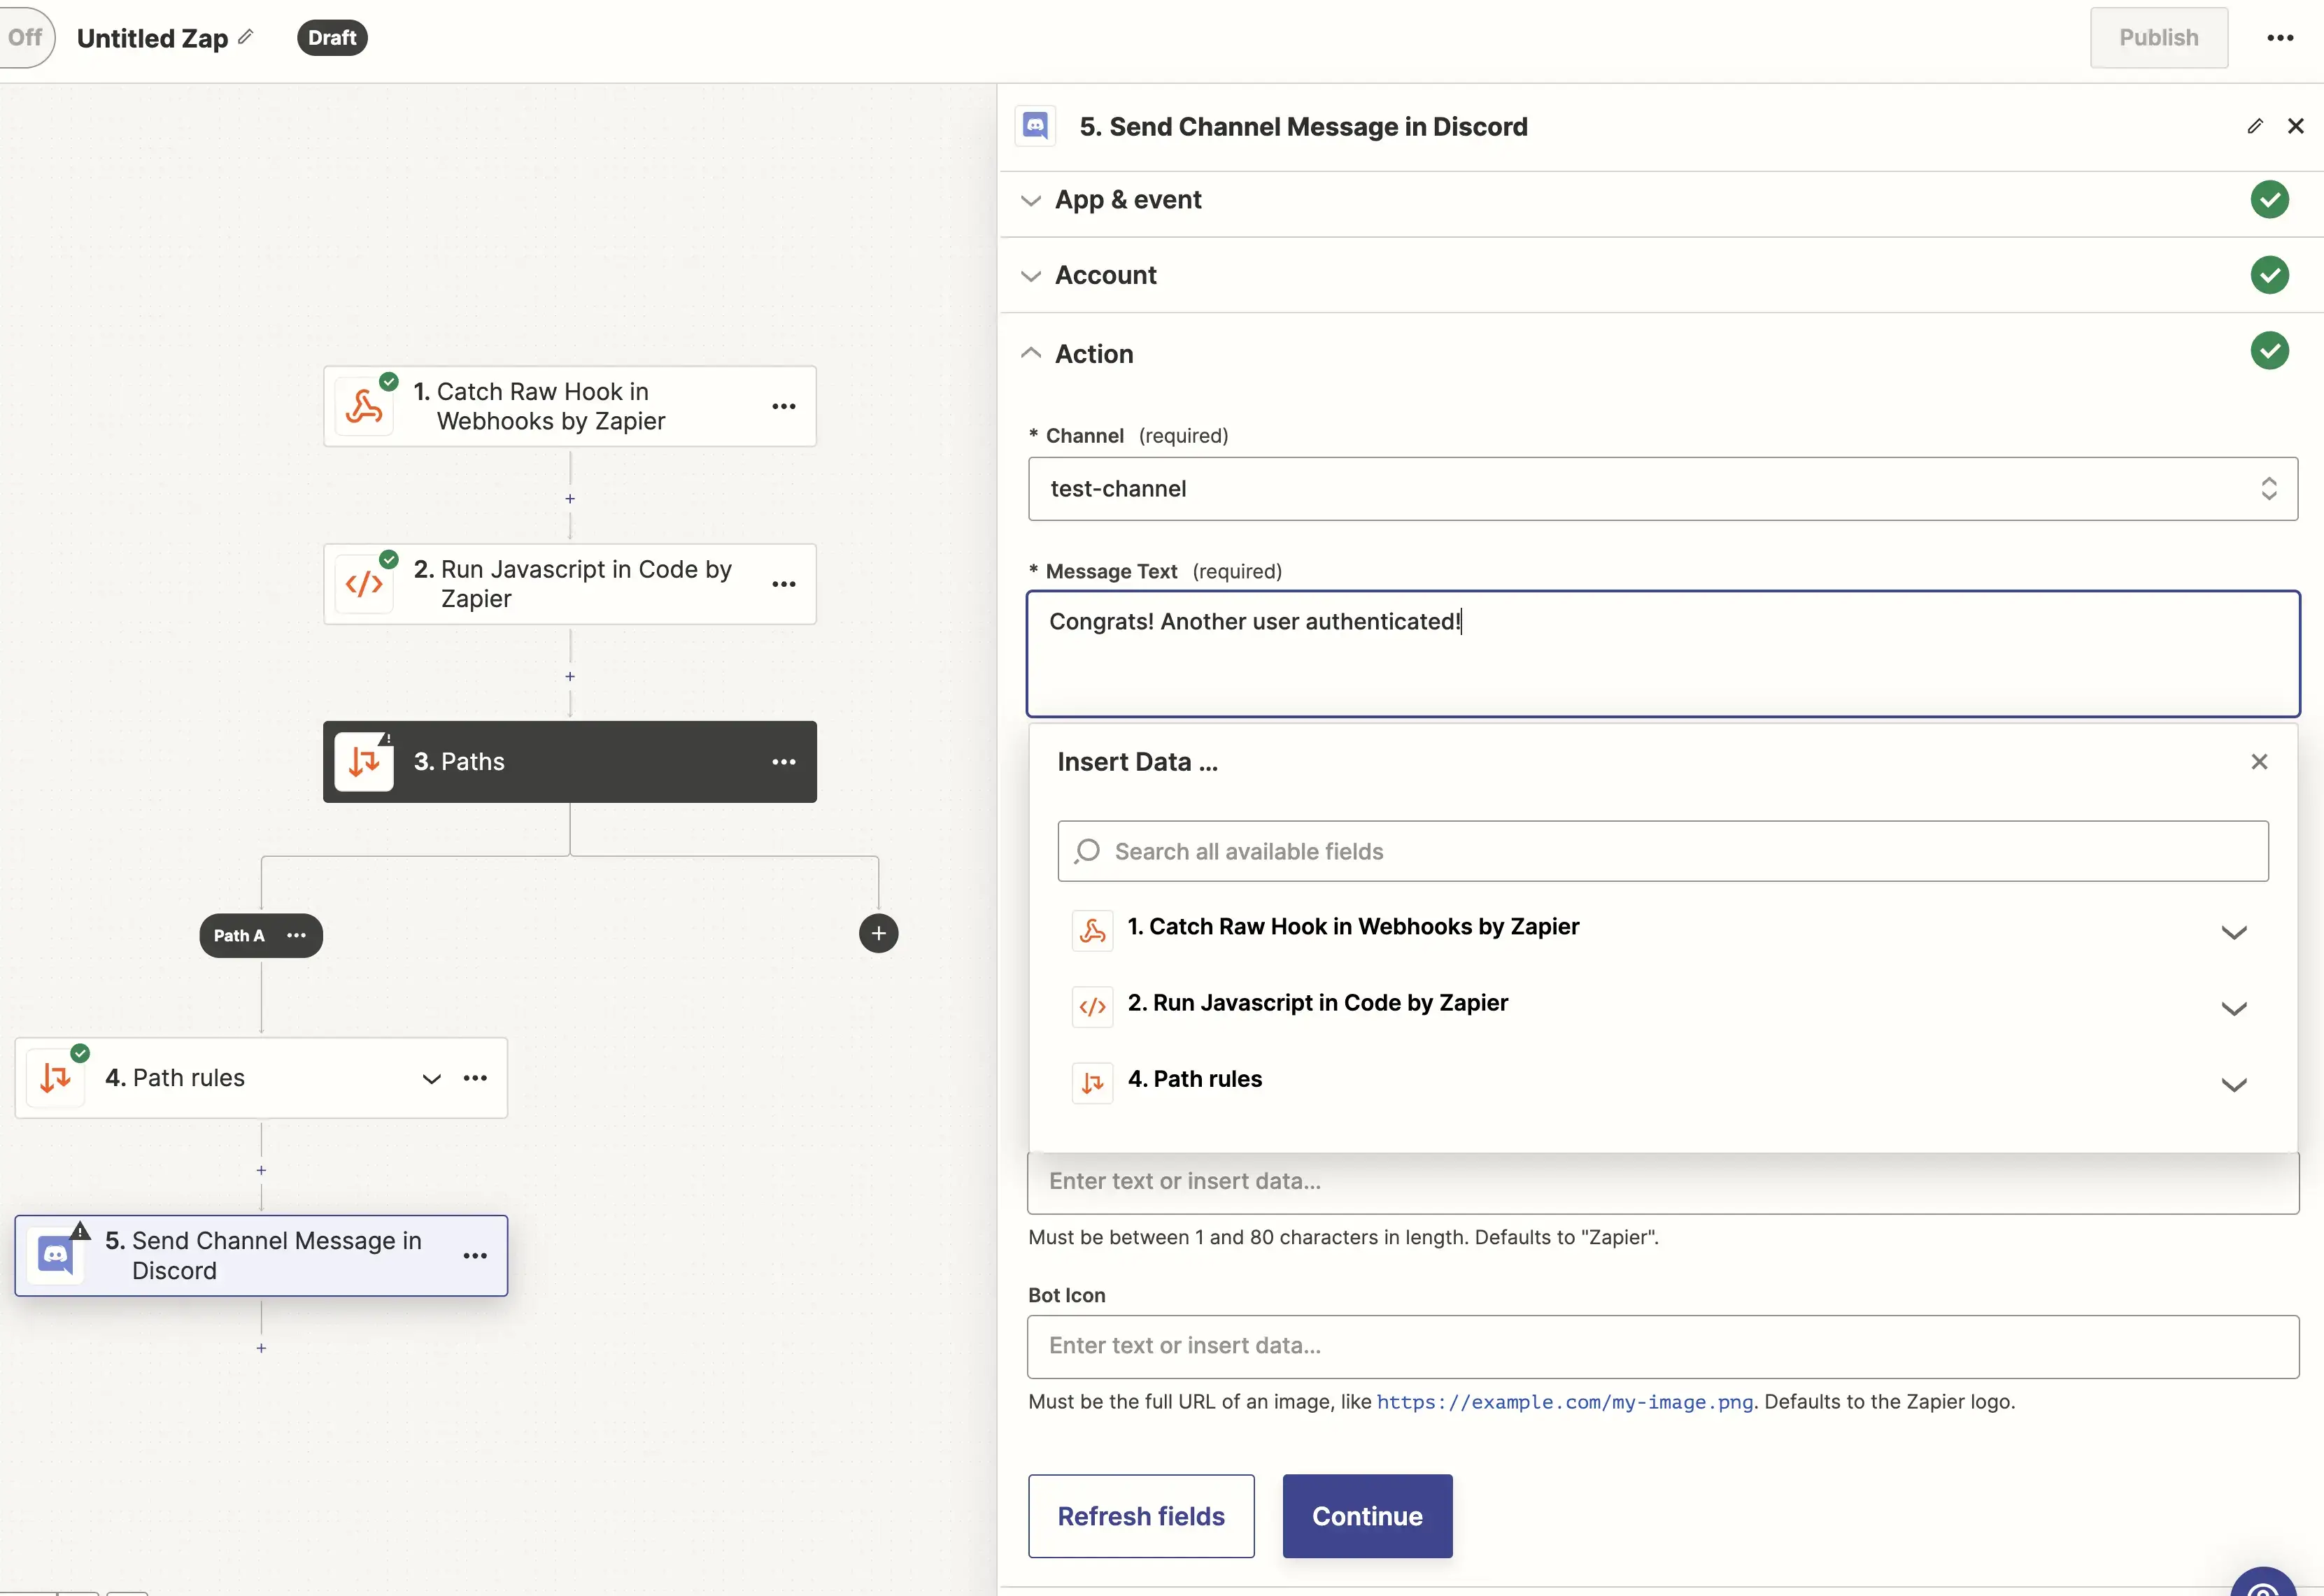Collapse the Action section
This screenshot has width=2324, height=1596.
(1094, 354)
